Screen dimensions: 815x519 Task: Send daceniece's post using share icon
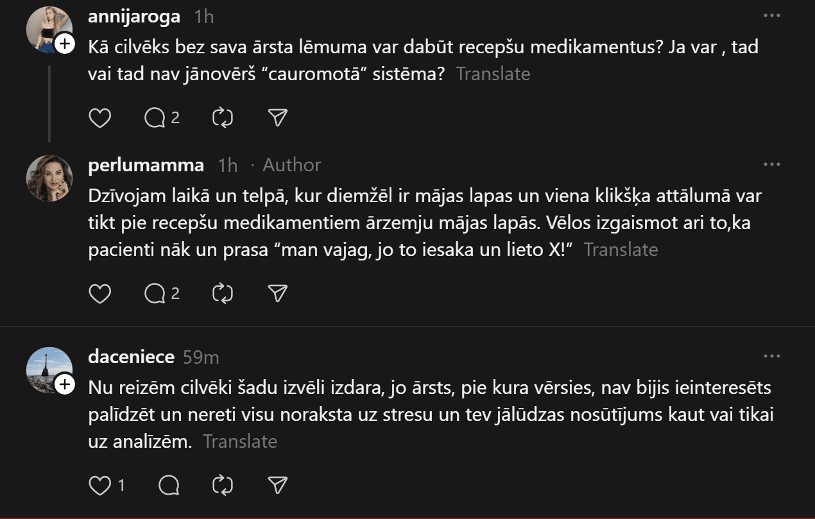click(x=277, y=486)
